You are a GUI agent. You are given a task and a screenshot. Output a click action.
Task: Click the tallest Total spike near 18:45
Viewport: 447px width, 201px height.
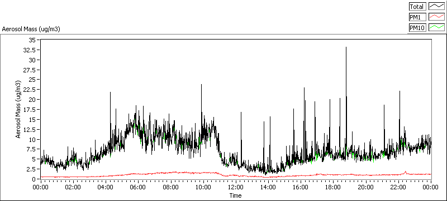(346, 48)
